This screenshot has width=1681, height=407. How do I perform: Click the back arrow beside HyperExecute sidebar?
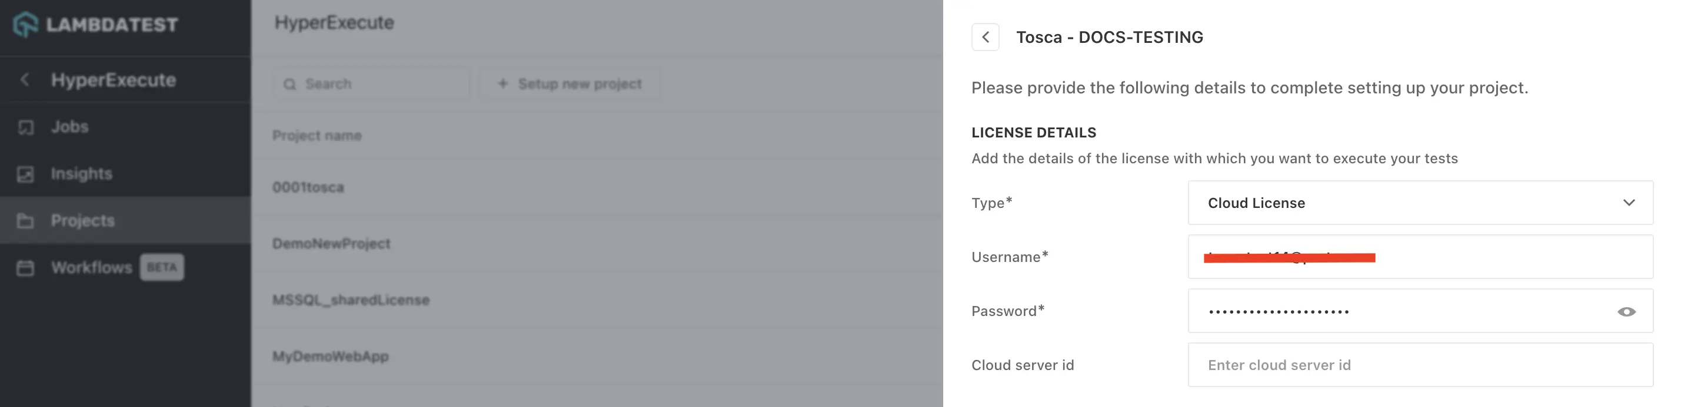[25, 80]
